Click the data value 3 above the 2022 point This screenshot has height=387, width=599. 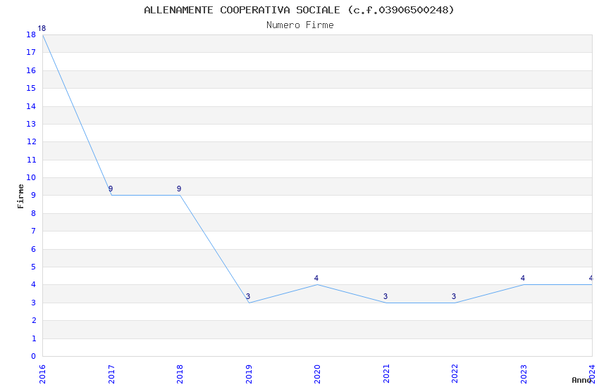point(454,296)
